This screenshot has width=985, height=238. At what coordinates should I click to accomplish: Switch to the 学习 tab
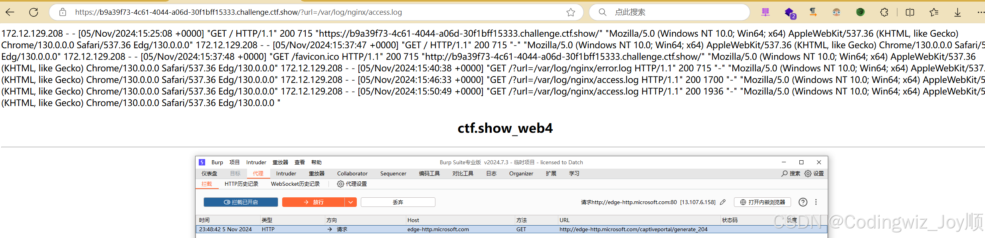pyautogui.click(x=574, y=173)
